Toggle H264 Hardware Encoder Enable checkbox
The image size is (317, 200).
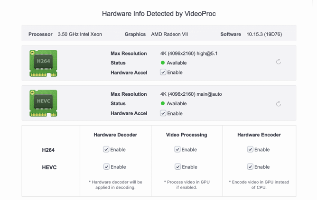(x=250, y=149)
